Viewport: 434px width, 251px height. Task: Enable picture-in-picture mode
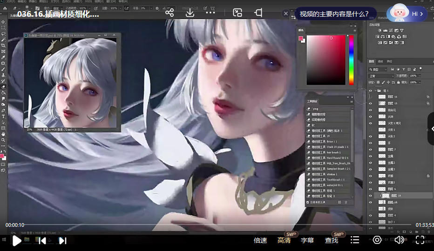coord(237,13)
